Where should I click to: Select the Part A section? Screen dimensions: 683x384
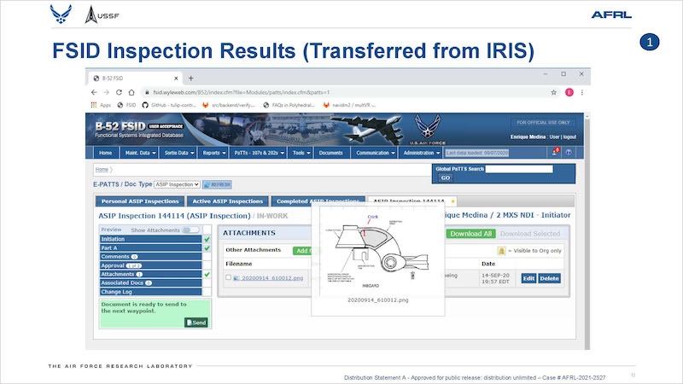tap(151, 247)
